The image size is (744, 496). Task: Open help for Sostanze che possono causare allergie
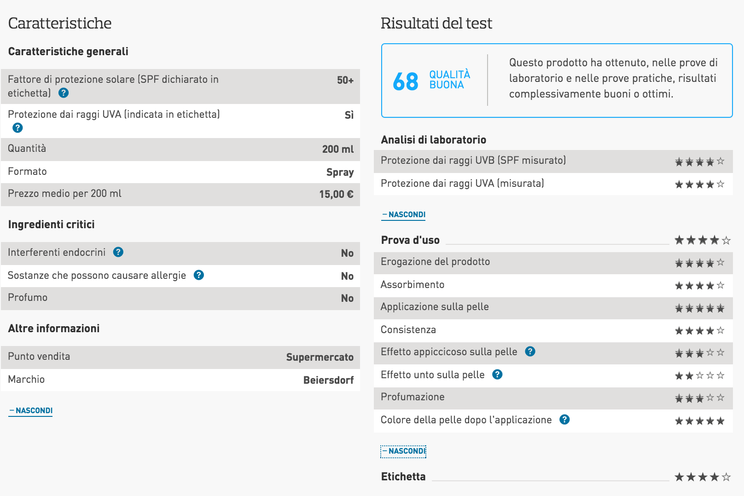(199, 275)
